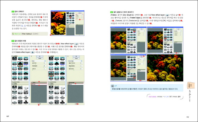
Task: Click the first filter thumbnail in the left Artistic folder
Action: (x=14, y=59)
